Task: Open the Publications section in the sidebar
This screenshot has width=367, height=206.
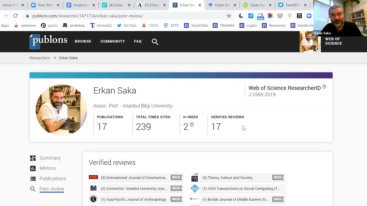Action: pos(53,179)
